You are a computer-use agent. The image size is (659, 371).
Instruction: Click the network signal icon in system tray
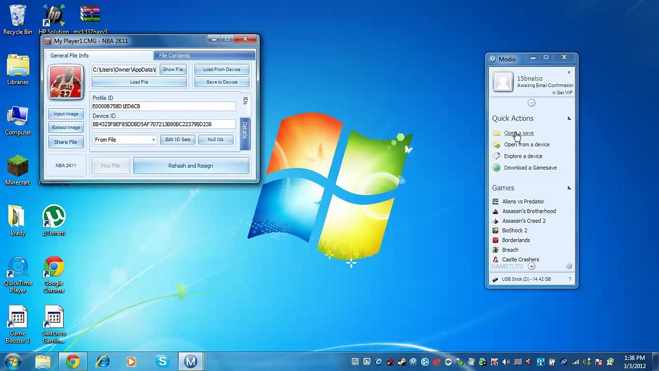tap(575, 362)
